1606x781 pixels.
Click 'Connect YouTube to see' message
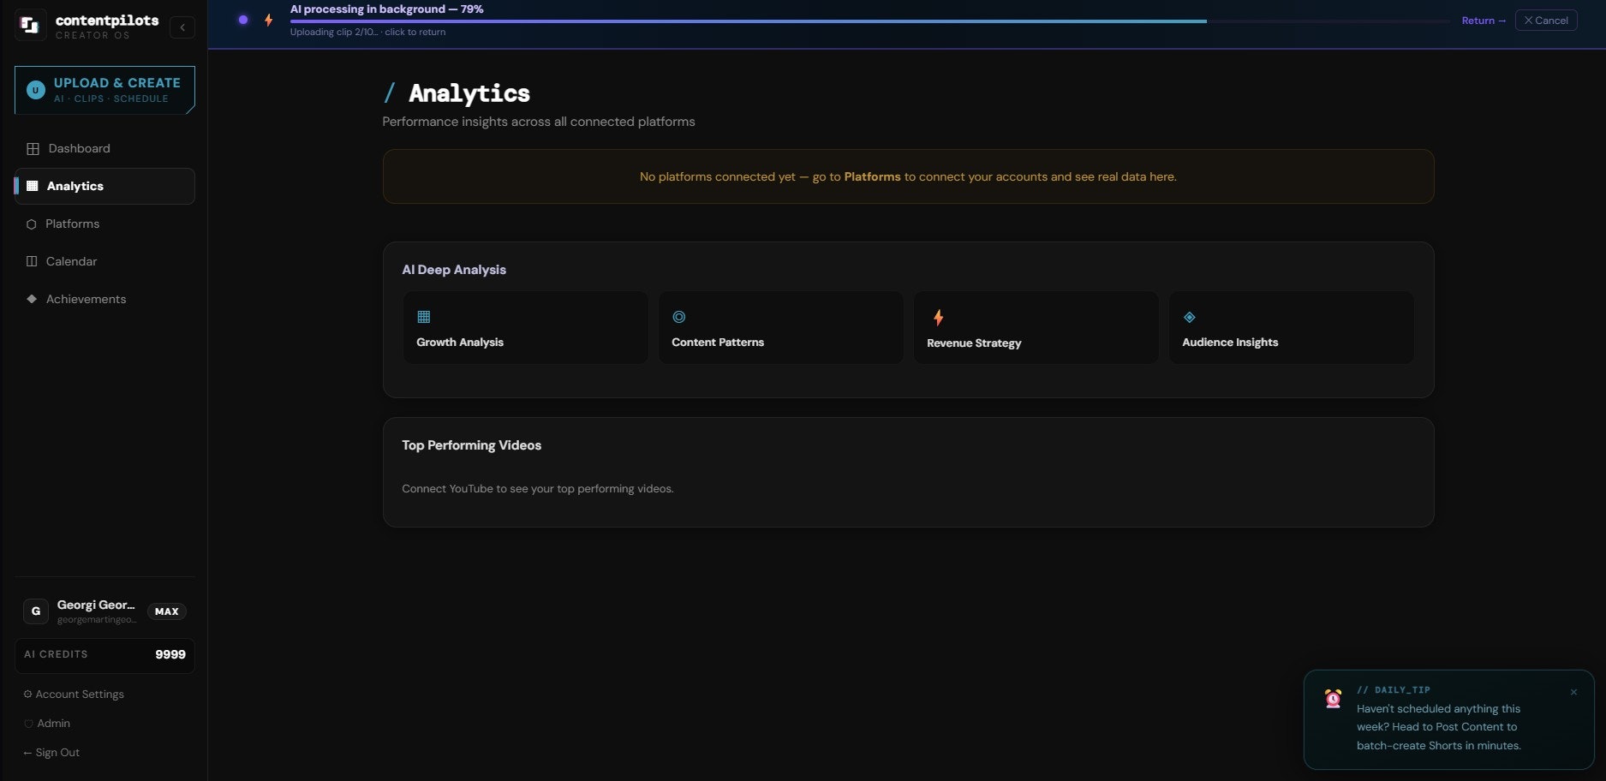point(538,489)
